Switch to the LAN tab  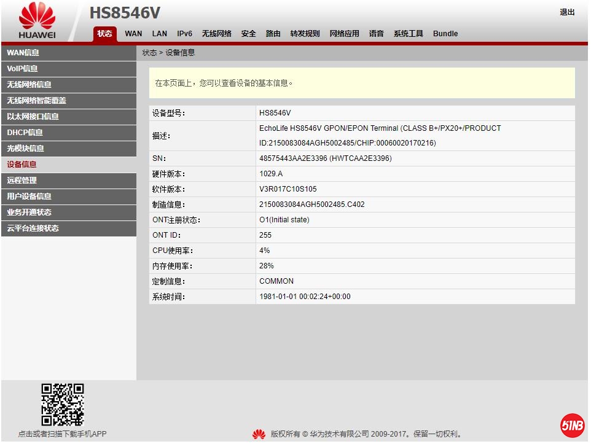point(159,34)
